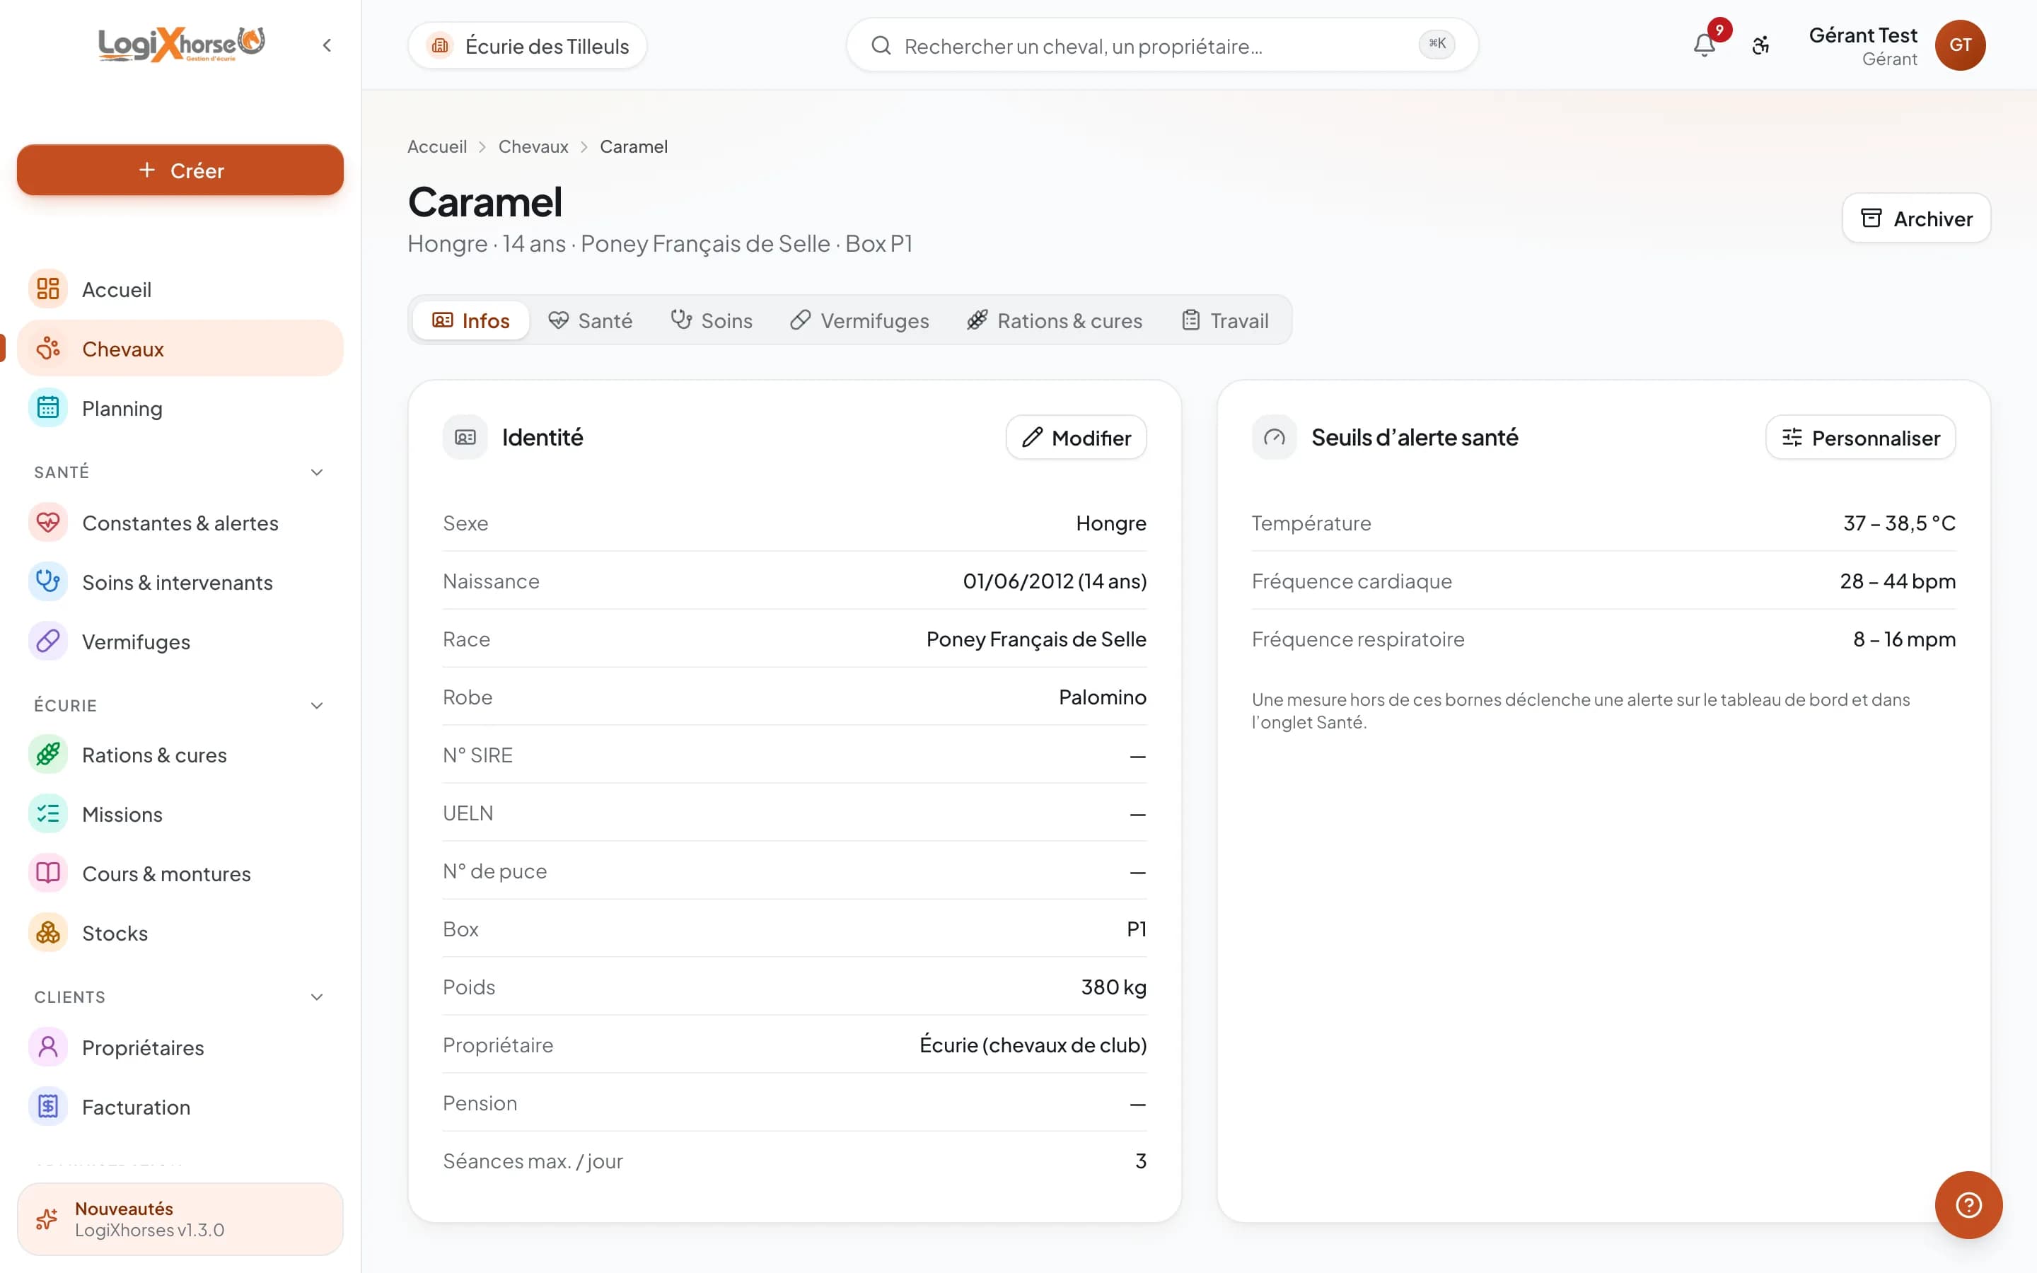2037x1273 pixels.
Task: Go to Chevaux breadcrumb link
Action: click(x=533, y=146)
